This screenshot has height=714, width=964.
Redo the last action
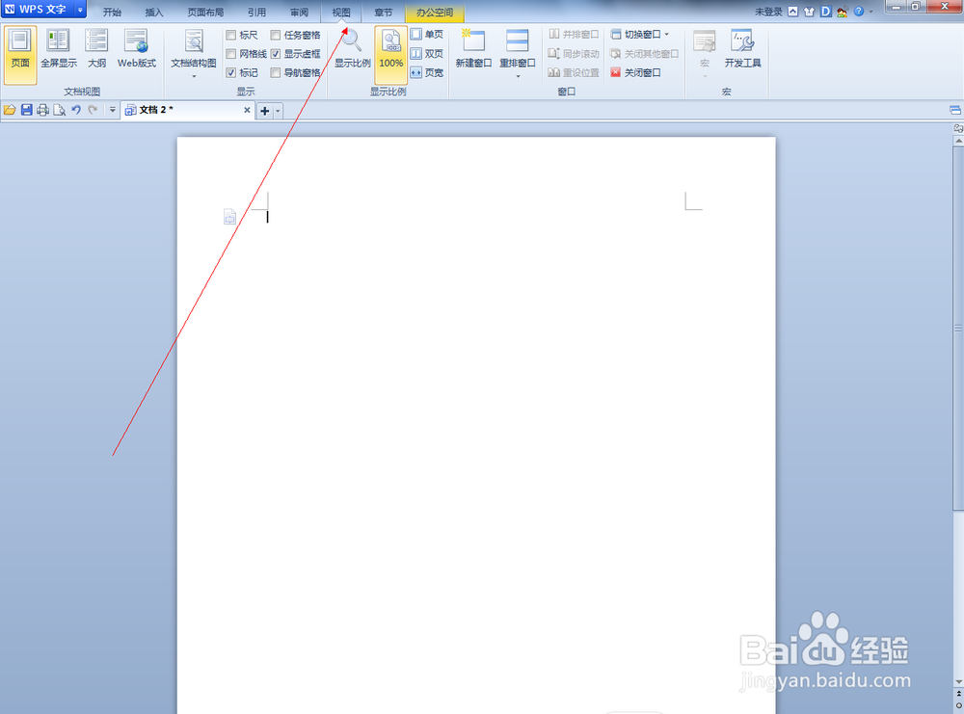pos(93,110)
